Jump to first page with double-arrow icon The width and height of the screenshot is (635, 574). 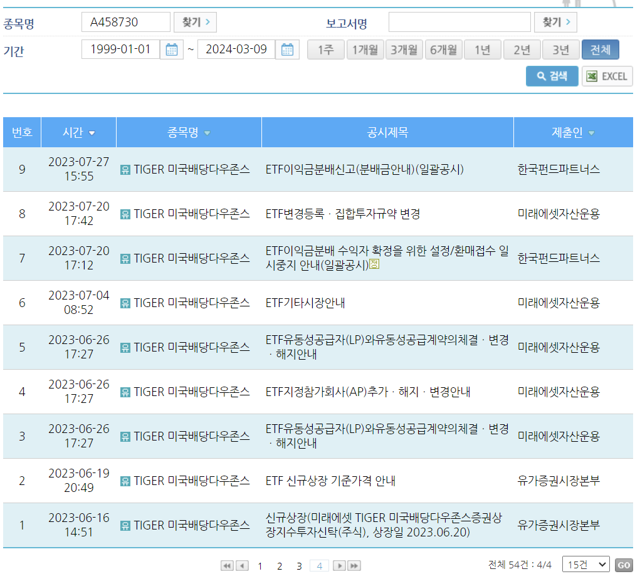click(227, 565)
